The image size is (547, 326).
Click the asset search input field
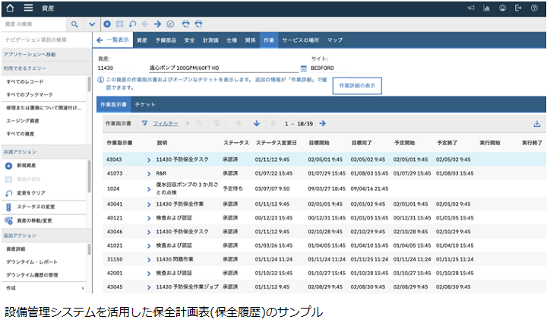(x=34, y=24)
